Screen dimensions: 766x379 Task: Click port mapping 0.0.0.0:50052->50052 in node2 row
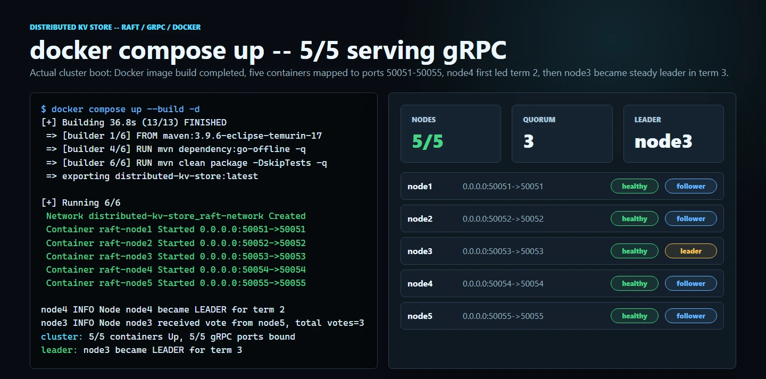[x=503, y=219]
